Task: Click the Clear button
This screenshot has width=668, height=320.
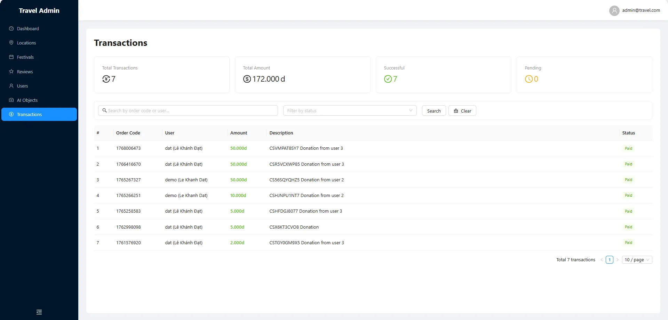Action: pos(462,110)
